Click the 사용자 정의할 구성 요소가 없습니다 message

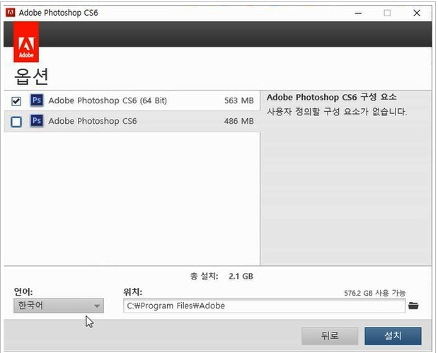(x=337, y=112)
